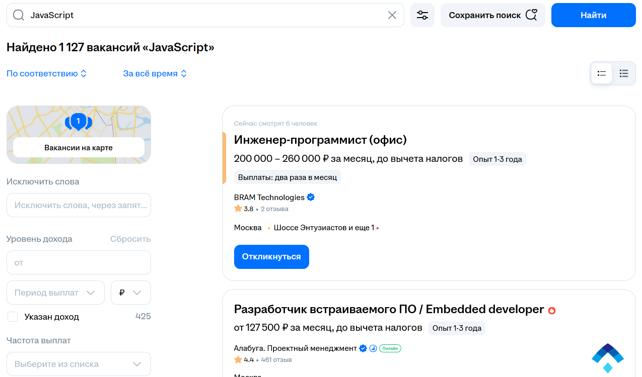The height and width of the screenshot is (377, 642).
Task: Open the 2 отзыва reviews link
Action: [x=274, y=209]
